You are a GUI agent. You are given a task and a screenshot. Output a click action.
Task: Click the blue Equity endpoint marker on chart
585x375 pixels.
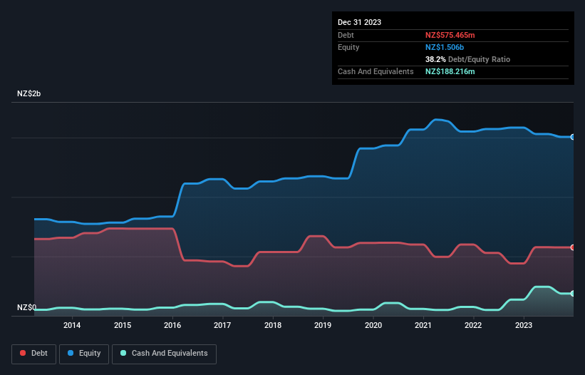click(572, 137)
